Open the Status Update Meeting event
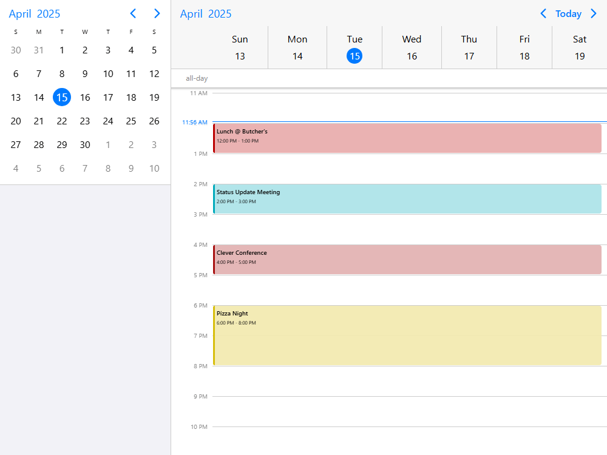 [x=407, y=199]
